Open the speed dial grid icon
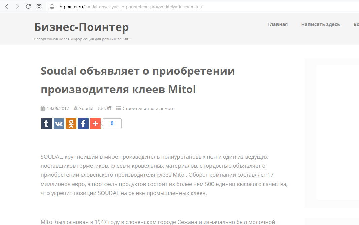This screenshot has height=225, width=359. pos(39,7)
